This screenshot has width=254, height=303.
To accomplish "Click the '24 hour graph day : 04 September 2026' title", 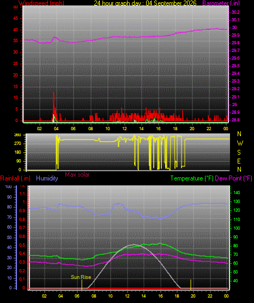I will tap(145, 3).
